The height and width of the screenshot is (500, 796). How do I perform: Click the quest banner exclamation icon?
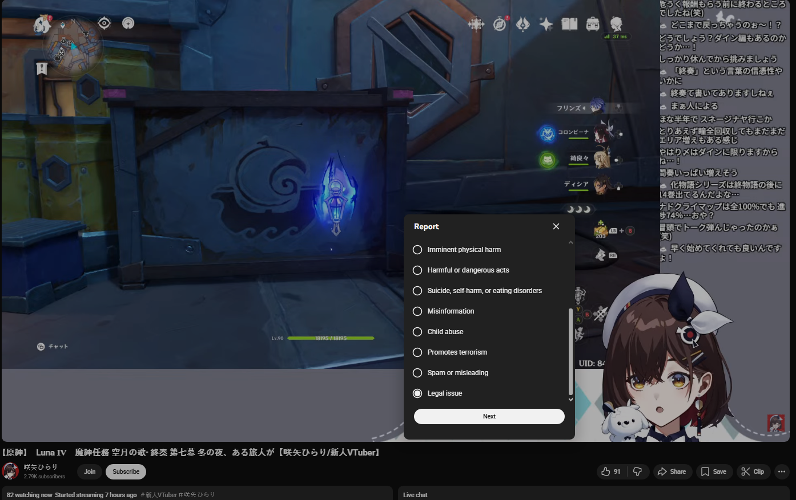pyautogui.click(x=42, y=69)
